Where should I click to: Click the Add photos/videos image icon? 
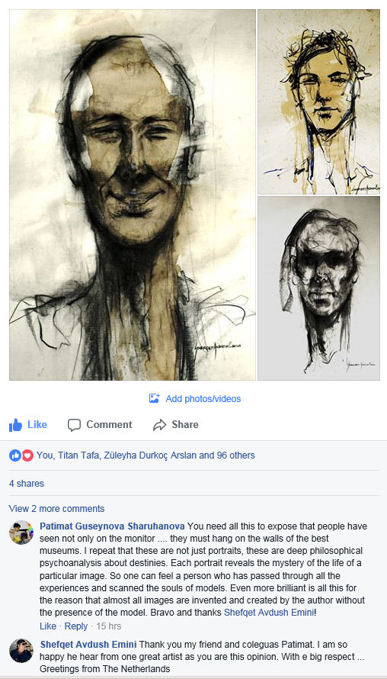tap(155, 398)
